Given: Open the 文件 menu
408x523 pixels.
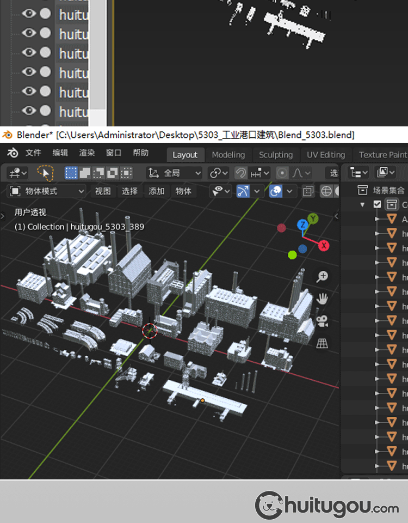Looking at the screenshot, I should [33, 153].
